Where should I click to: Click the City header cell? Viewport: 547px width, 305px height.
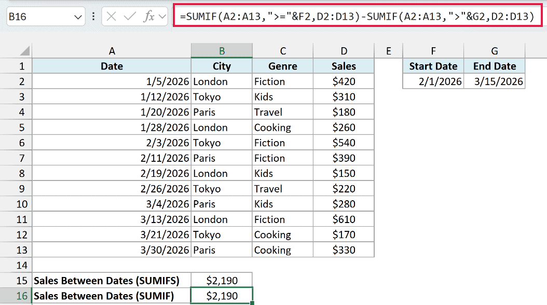[x=222, y=66]
